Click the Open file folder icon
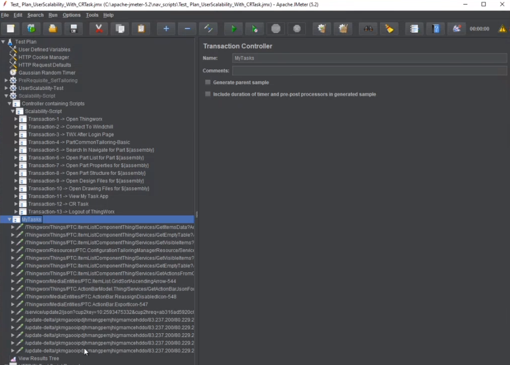510x365 pixels. click(53, 29)
